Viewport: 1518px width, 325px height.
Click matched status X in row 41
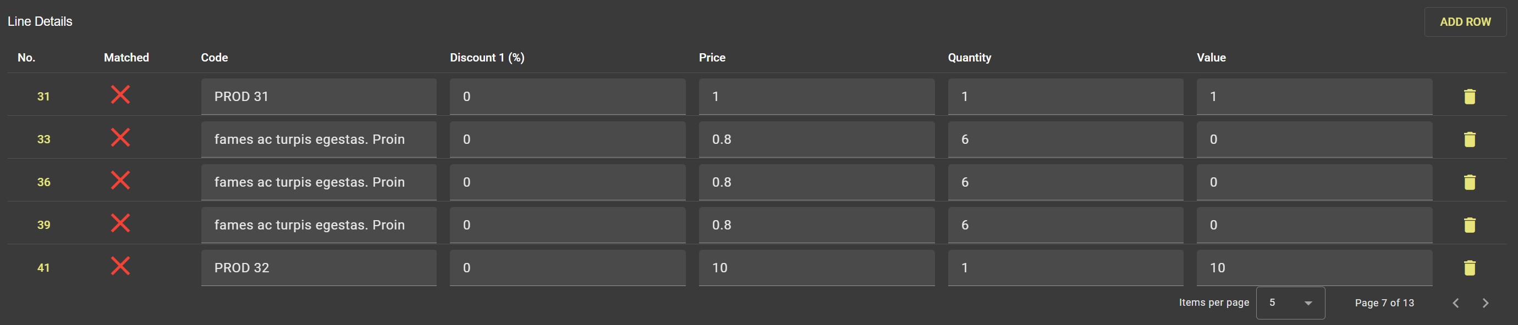(120, 266)
